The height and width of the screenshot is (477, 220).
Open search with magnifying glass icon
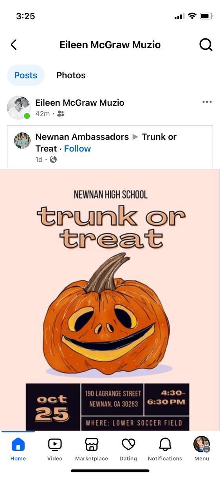[x=206, y=45]
